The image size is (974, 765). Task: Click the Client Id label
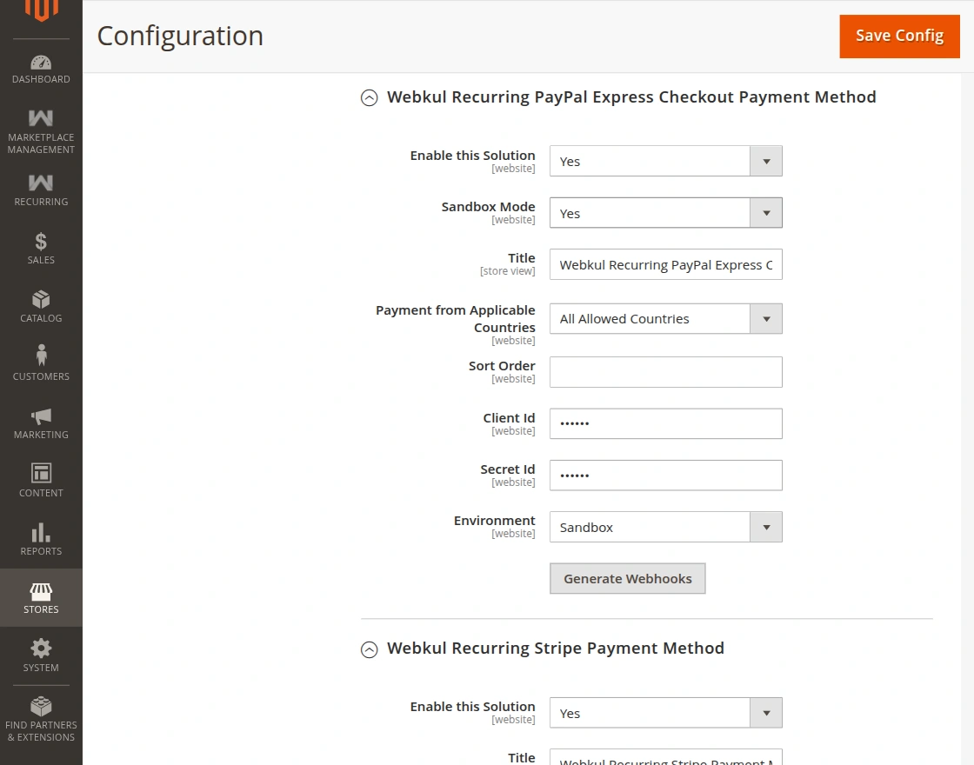509,418
